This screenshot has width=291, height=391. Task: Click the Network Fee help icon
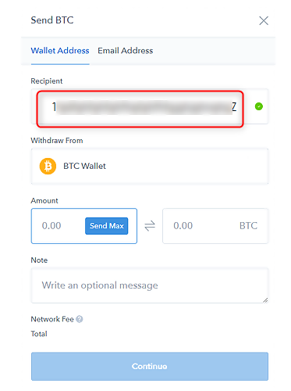(80, 319)
